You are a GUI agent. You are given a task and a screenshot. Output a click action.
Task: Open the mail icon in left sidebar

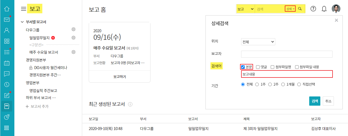point(7,20)
